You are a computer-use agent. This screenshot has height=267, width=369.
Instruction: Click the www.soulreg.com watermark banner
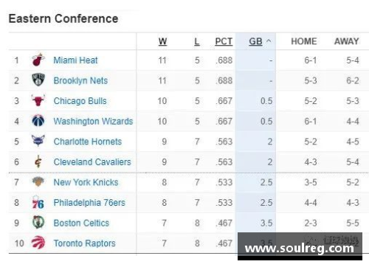click(300, 246)
